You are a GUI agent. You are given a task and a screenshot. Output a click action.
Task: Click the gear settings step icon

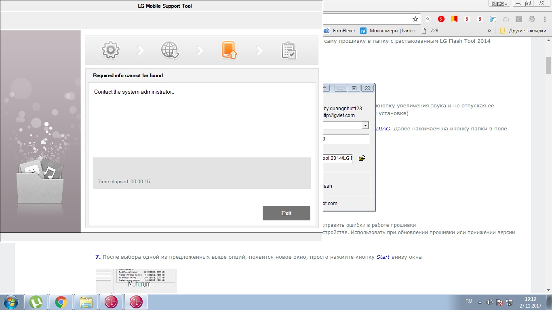110,50
